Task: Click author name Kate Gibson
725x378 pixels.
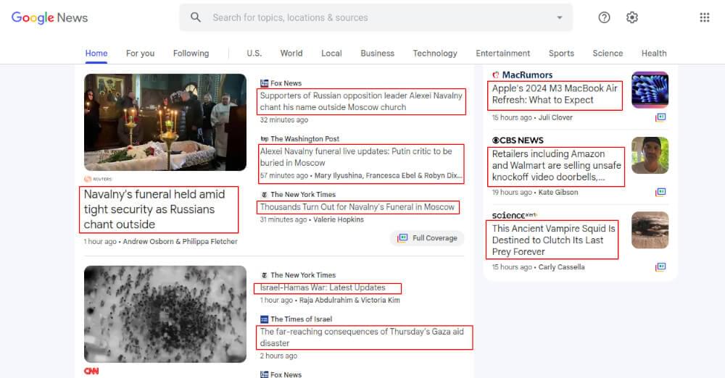Action: click(x=558, y=192)
